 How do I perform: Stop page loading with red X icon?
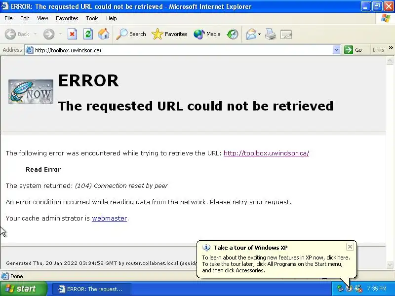[x=72, y=34]
